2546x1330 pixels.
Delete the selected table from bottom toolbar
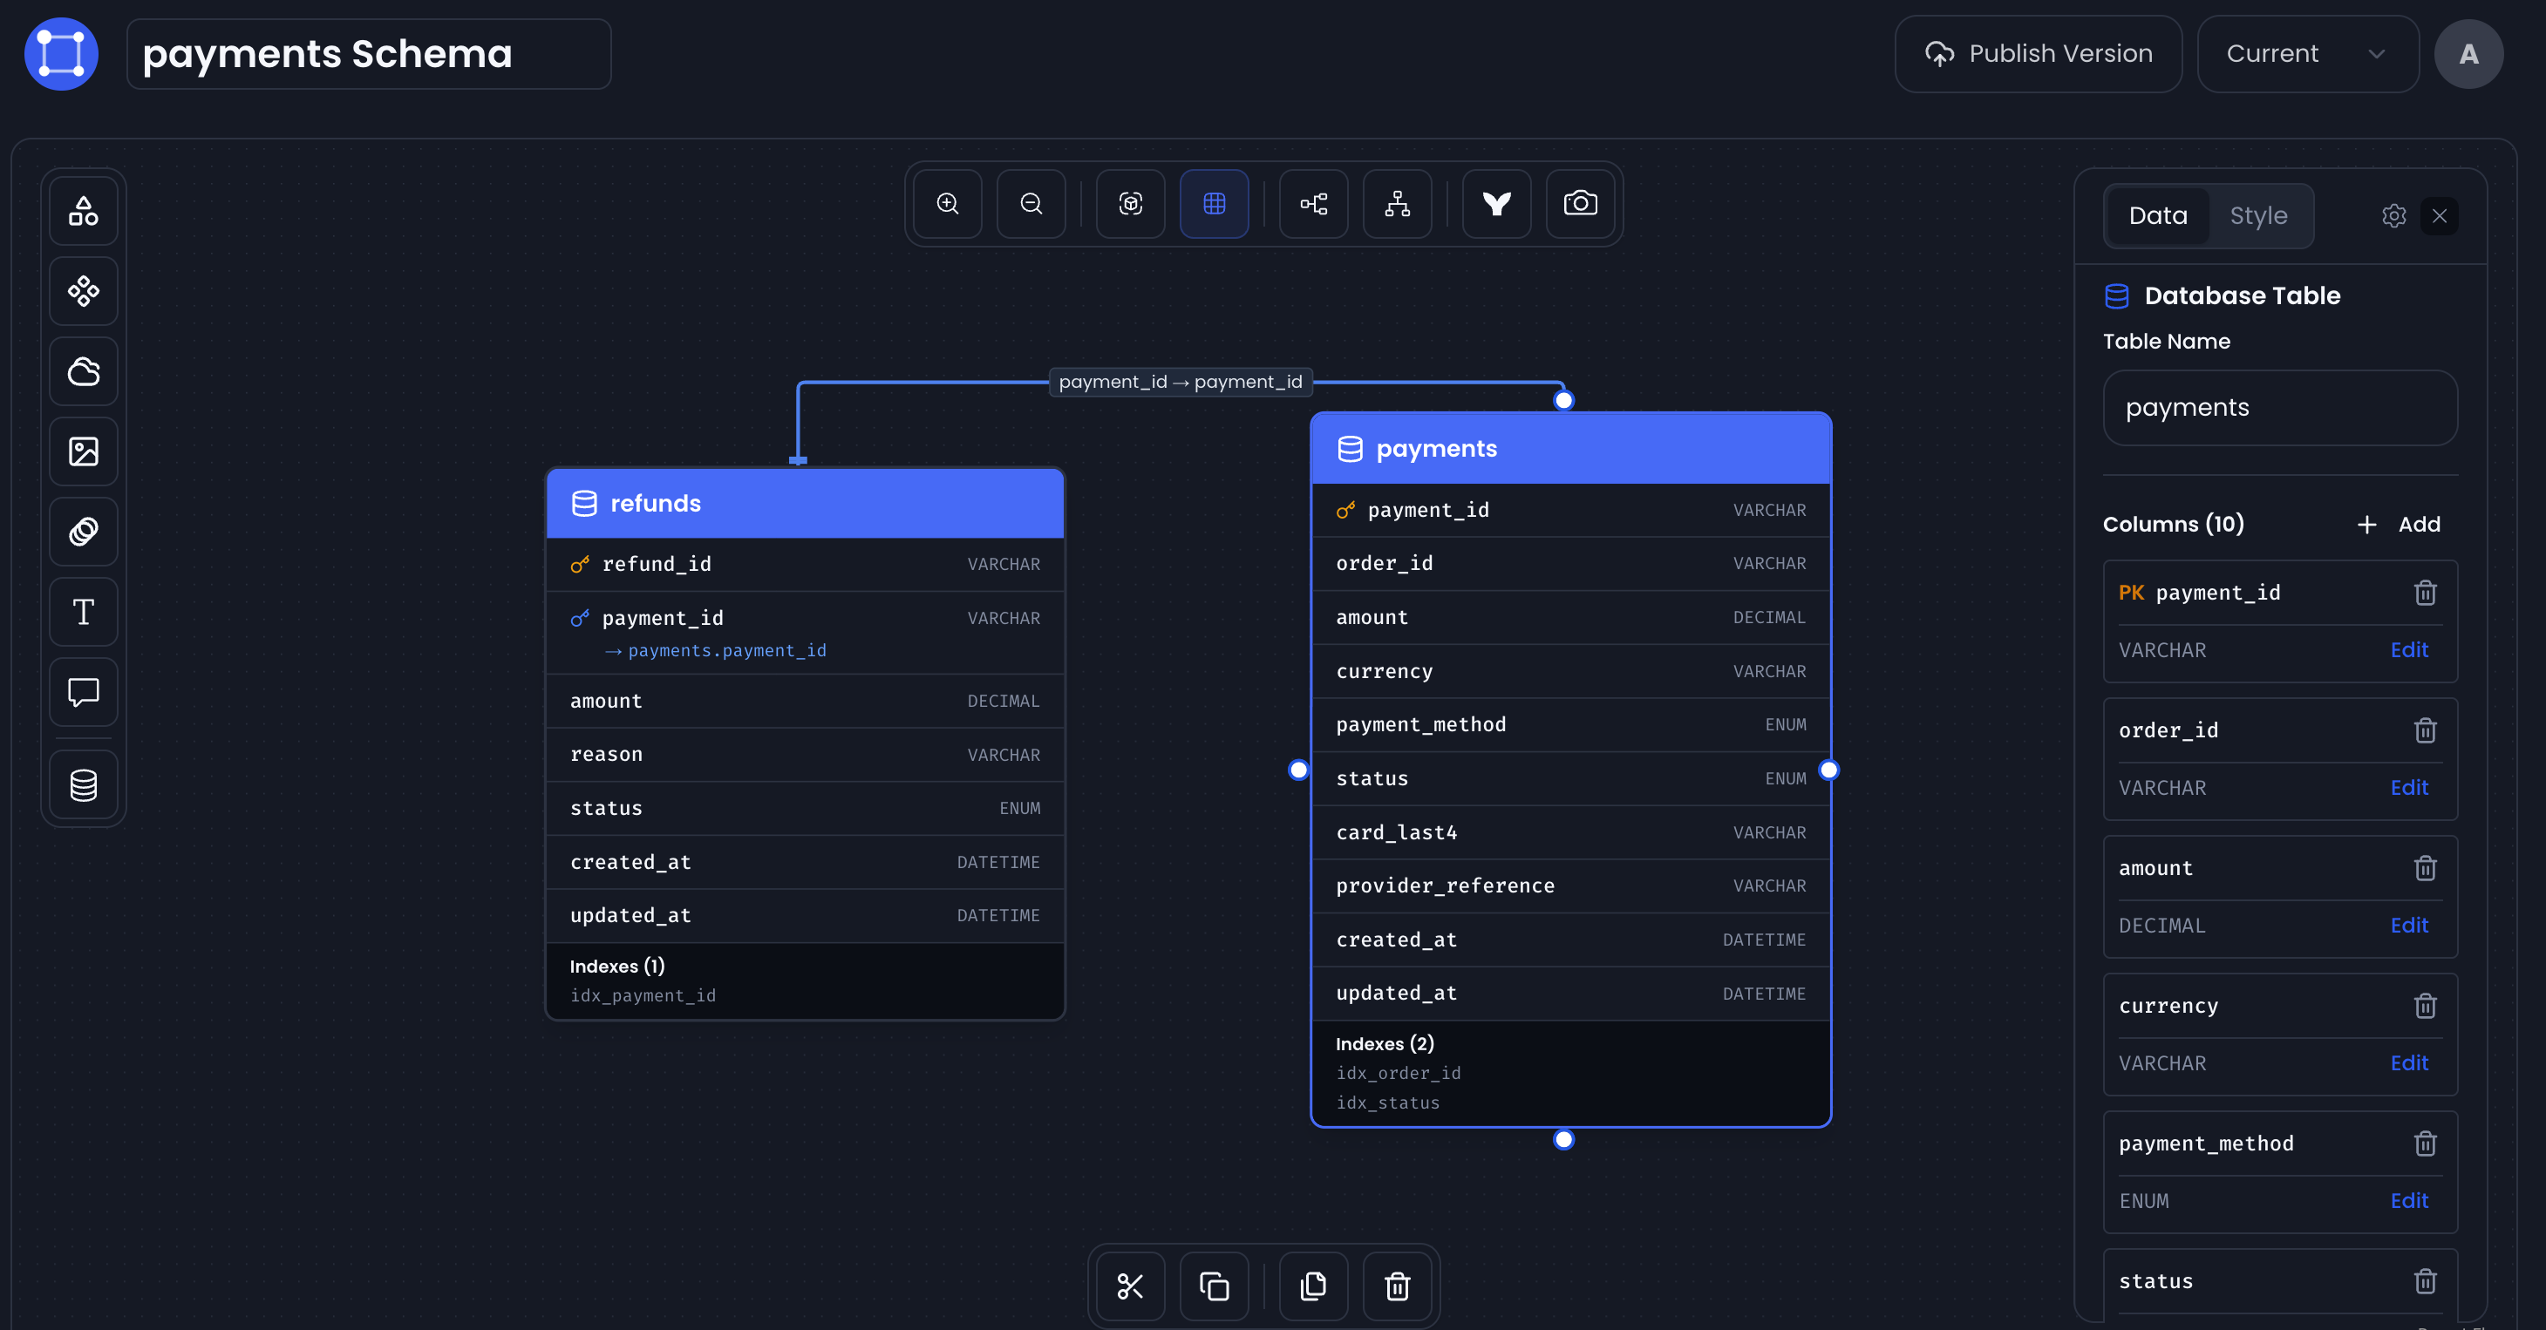pyautogui.click(x=1398, y=1286)
